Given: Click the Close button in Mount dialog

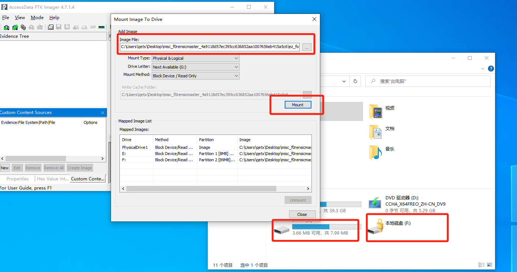Looking at the screenshot, I should point(302,214).
